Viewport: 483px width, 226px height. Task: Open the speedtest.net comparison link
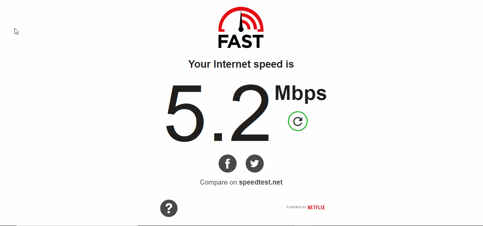(261, 182)
